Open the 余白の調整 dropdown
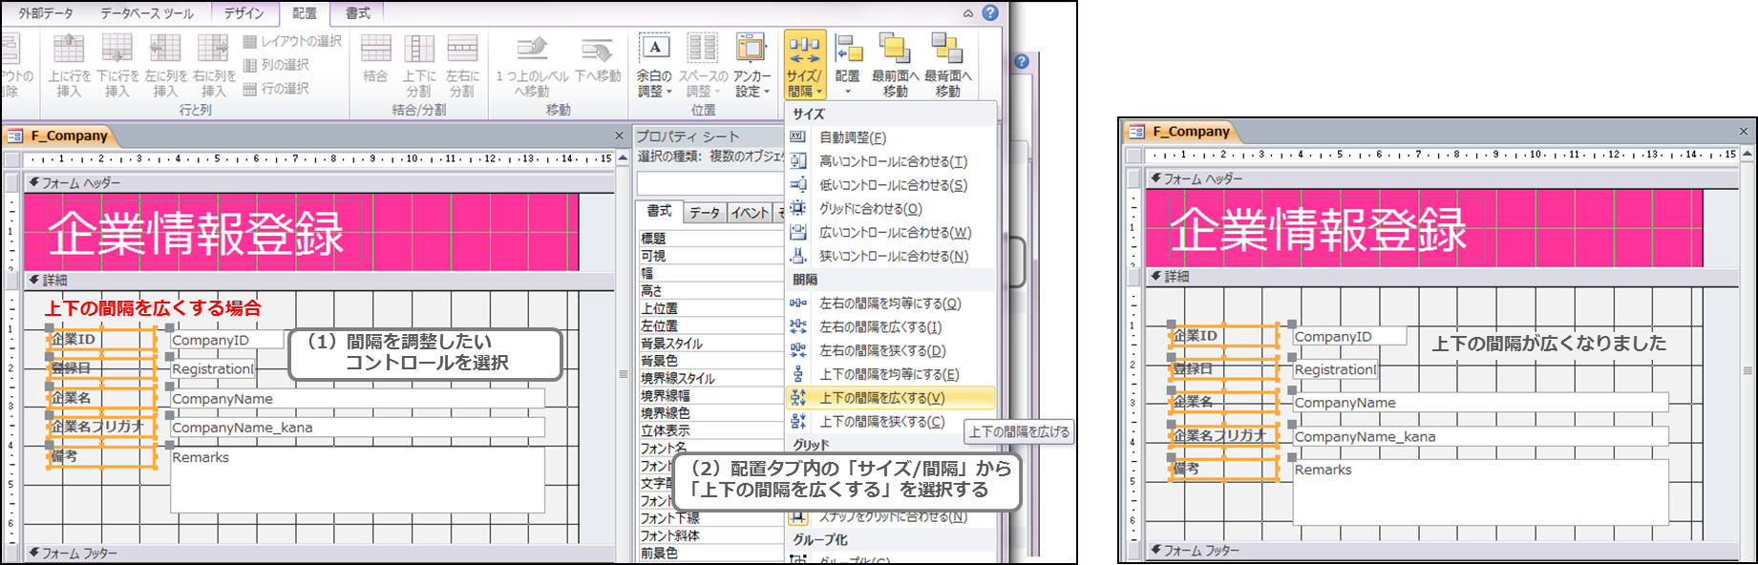Screen dimensions: 1758x565 (x=654, y=65)
